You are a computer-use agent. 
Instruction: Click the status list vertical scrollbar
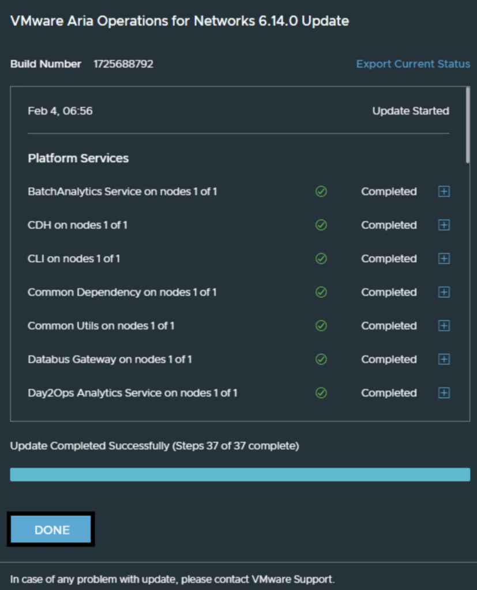467,126
